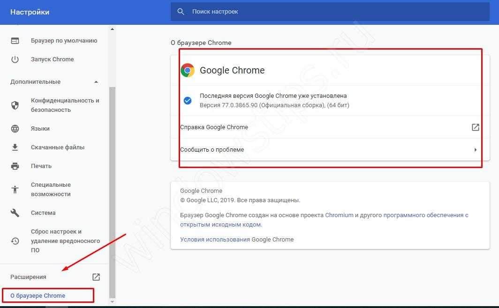Open the Chromium project link
The image size is (499, 308).
pyautogui.click(x=339, y=215)
